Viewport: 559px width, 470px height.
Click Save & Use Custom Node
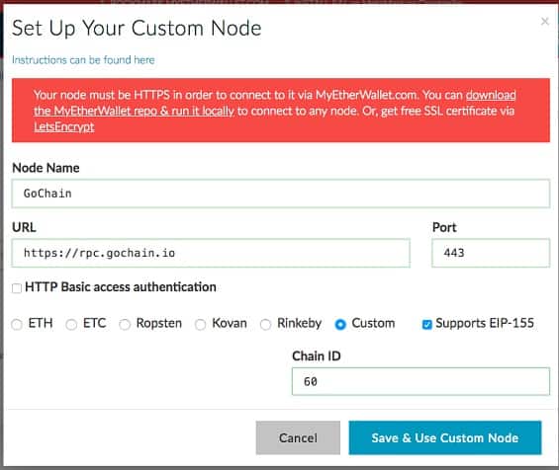(445, 437)
